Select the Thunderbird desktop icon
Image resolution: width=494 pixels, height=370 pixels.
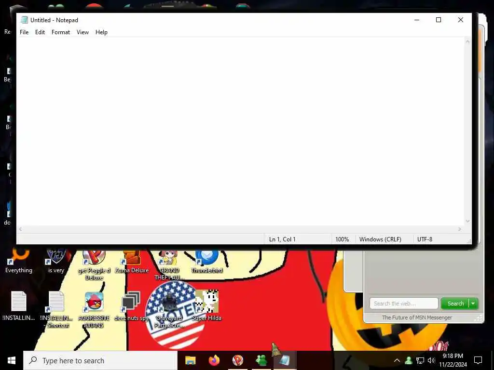(207, 262)
